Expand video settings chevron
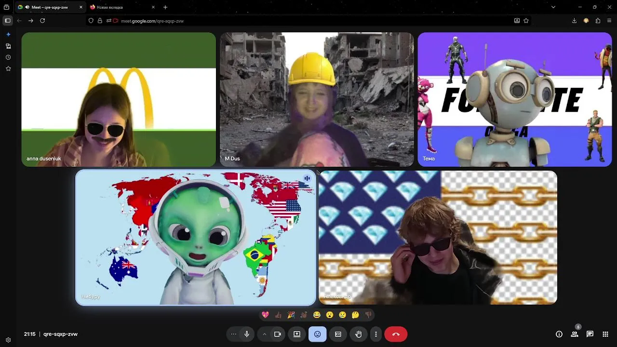Viewport: 617px width, 347px height. coord(264,334)
